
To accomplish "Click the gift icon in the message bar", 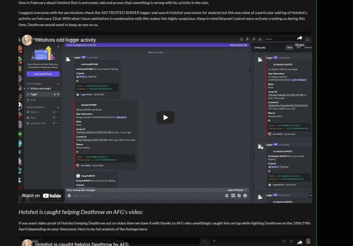I will coord(227,195).
